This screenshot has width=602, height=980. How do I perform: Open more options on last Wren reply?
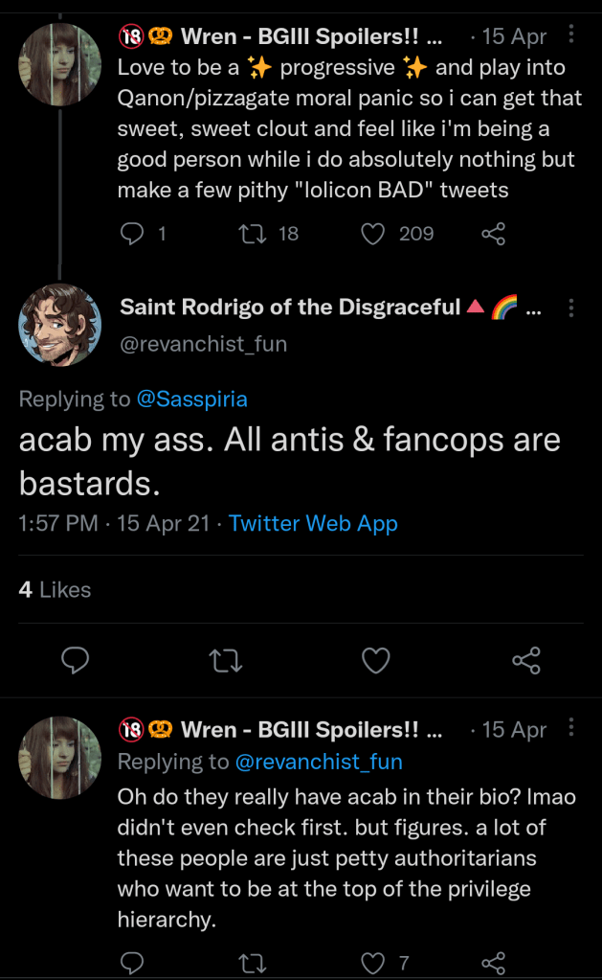coord(571,729)
